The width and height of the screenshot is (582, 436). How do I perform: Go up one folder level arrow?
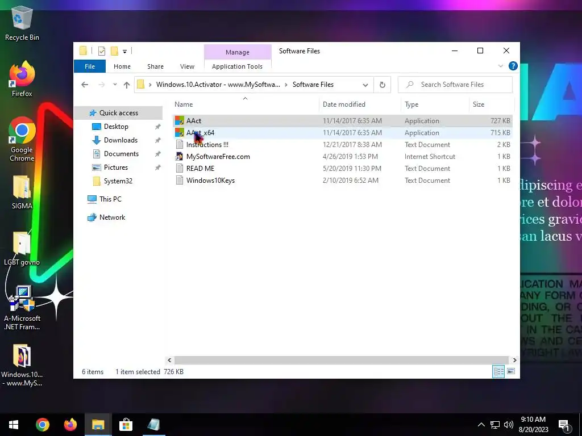[127, 85]
